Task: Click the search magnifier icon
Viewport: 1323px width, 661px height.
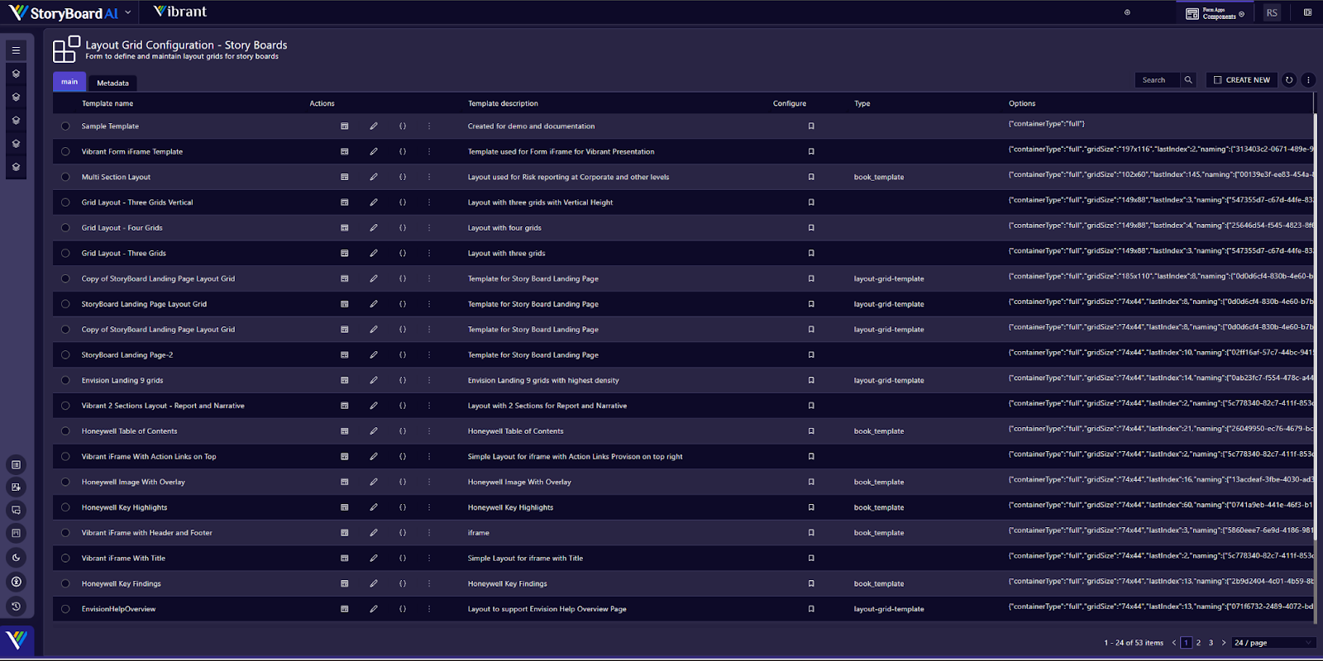Action: point(1188,80)
